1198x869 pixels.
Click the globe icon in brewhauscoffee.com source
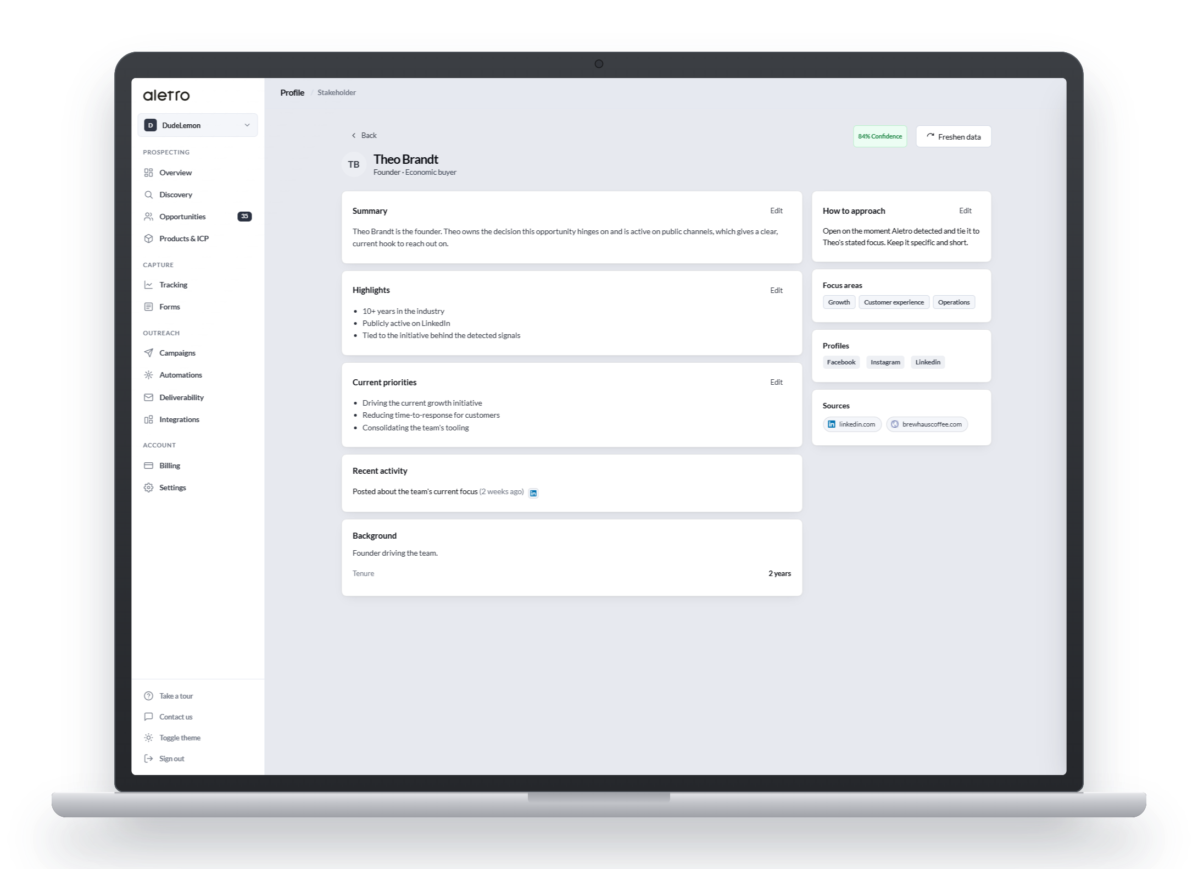pyautogui.click(x=895, y=424)
